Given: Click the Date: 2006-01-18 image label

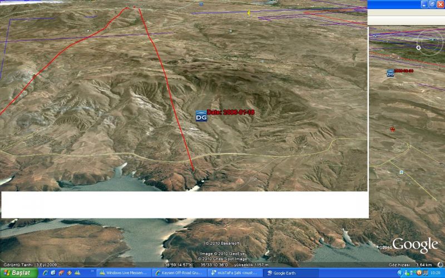Looking at the screenshot, I should [230, 112].
